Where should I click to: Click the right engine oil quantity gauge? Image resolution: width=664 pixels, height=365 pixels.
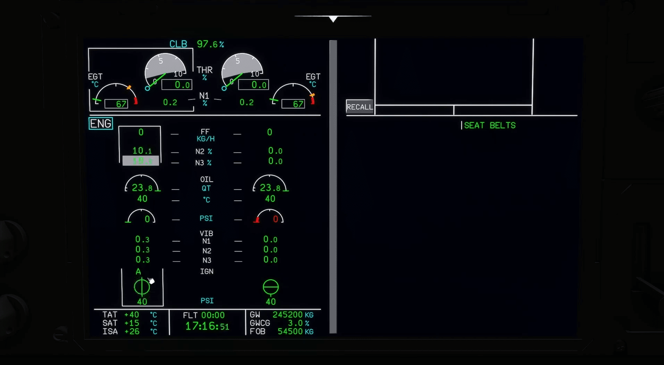pyautogui.click(x=270, y=184)
